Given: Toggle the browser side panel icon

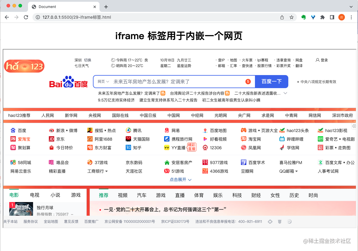Looking at the screenshot, I should click(x=332, y=17).
